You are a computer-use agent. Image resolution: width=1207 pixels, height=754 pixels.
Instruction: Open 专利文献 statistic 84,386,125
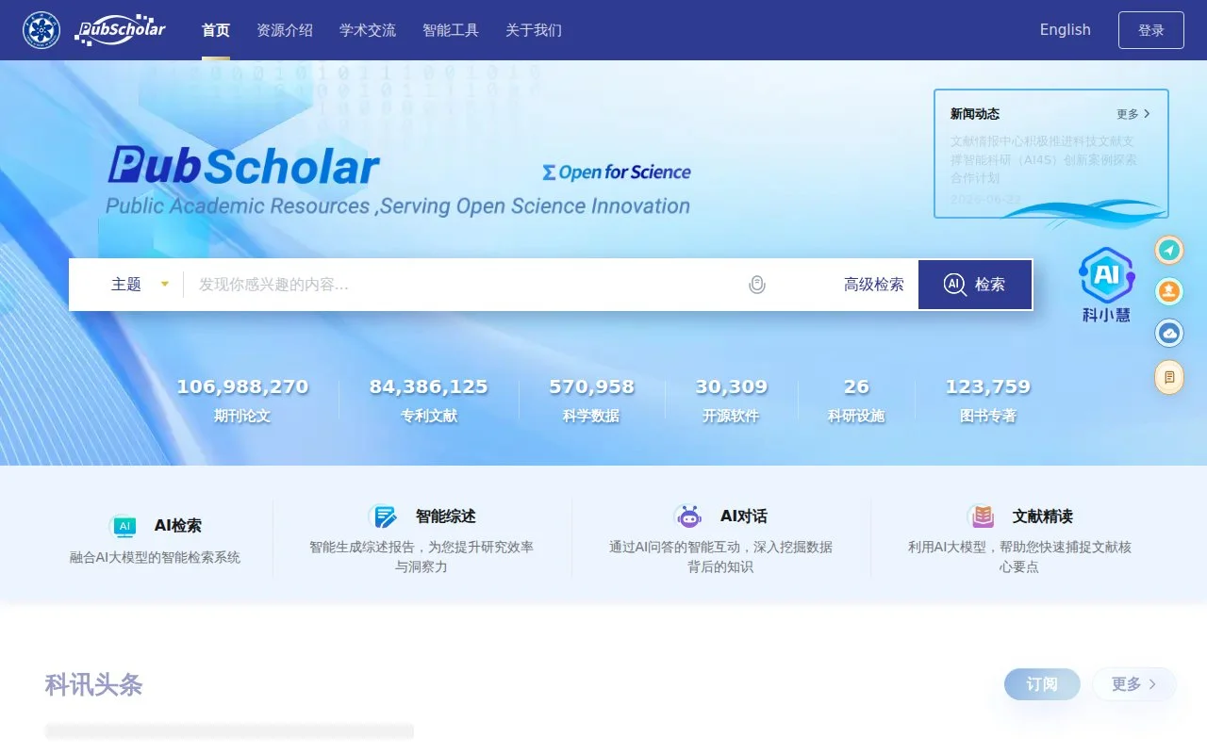point(429,401)
